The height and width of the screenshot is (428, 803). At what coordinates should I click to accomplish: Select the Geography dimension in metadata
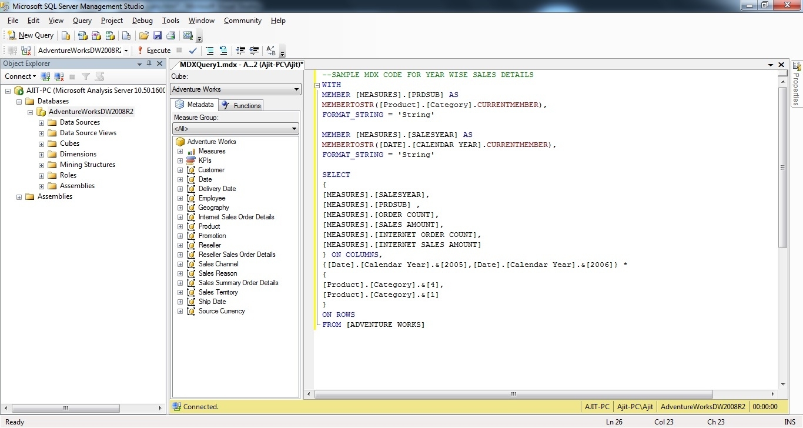tap(214, 208)
